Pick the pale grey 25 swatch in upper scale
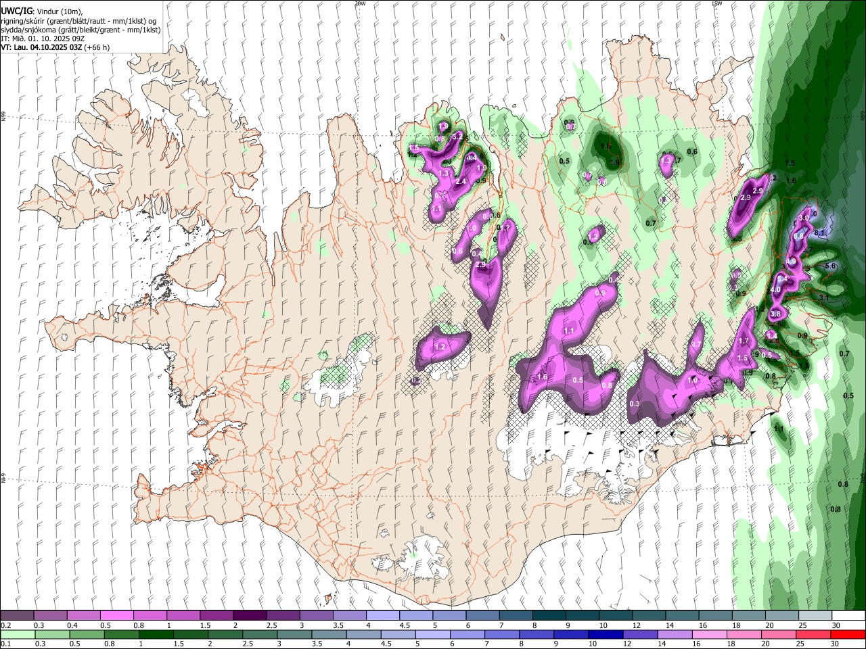Viewport: 866px width, 649px height. (815, 616)
